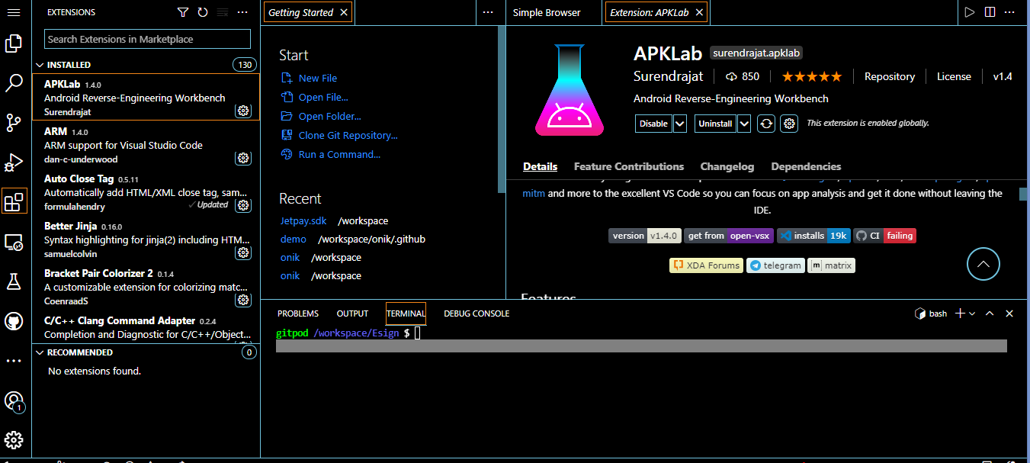The image size is (1030, 463).
Task: Open more actions for Getting Started group
Action: tap(488, 12)
